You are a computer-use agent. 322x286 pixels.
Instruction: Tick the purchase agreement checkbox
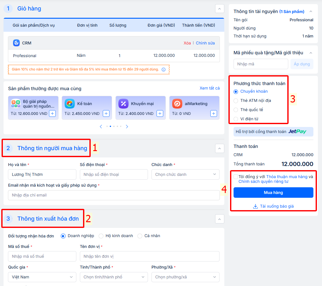235,177
